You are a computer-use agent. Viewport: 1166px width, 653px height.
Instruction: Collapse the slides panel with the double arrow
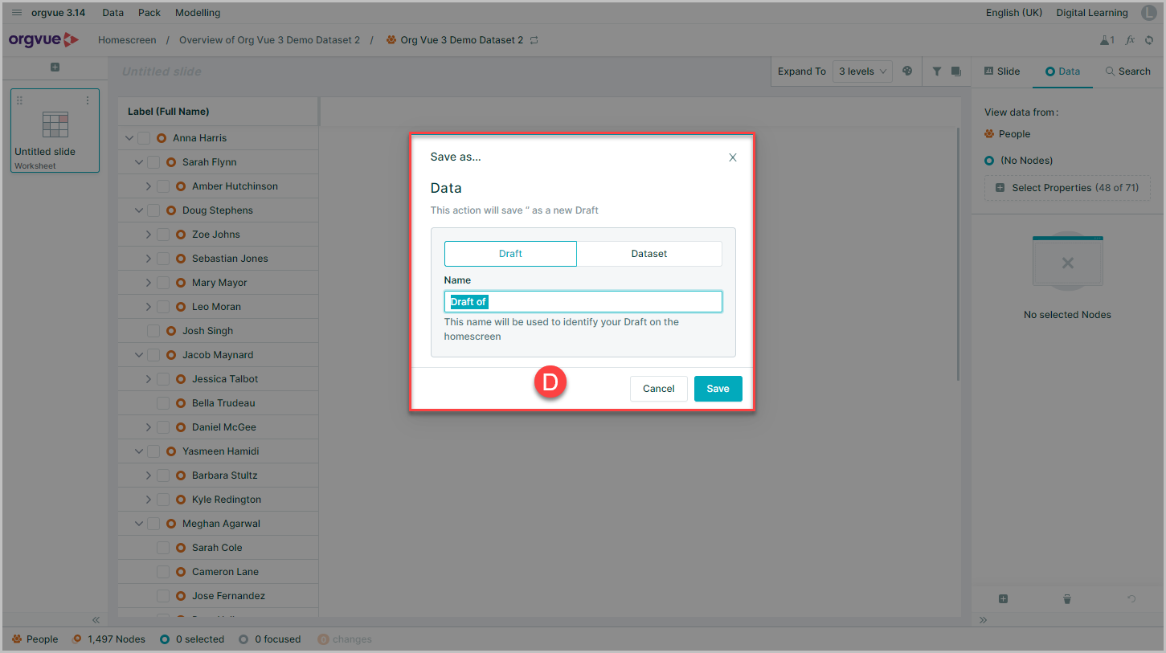(x=96, y=620)
